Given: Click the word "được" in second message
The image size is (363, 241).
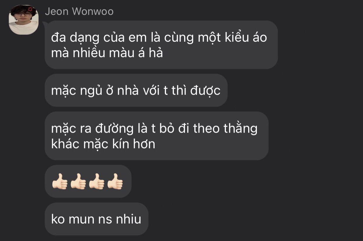Looking at the screenshot, I should click(205, 91).
